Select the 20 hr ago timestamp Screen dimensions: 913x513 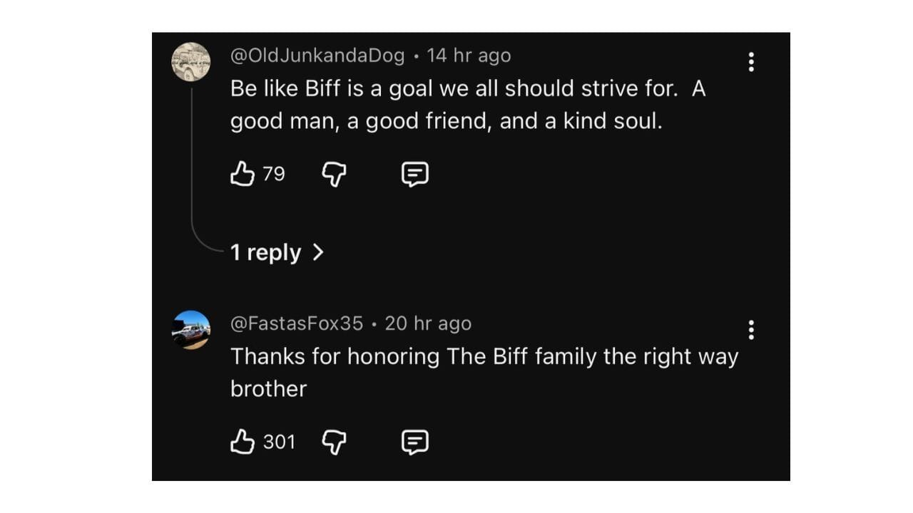point(429,323)
